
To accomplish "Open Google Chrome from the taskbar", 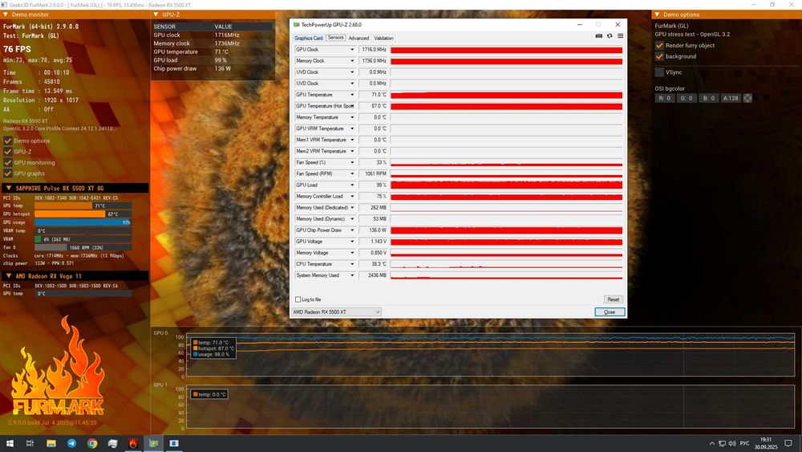I will (92, 443).
